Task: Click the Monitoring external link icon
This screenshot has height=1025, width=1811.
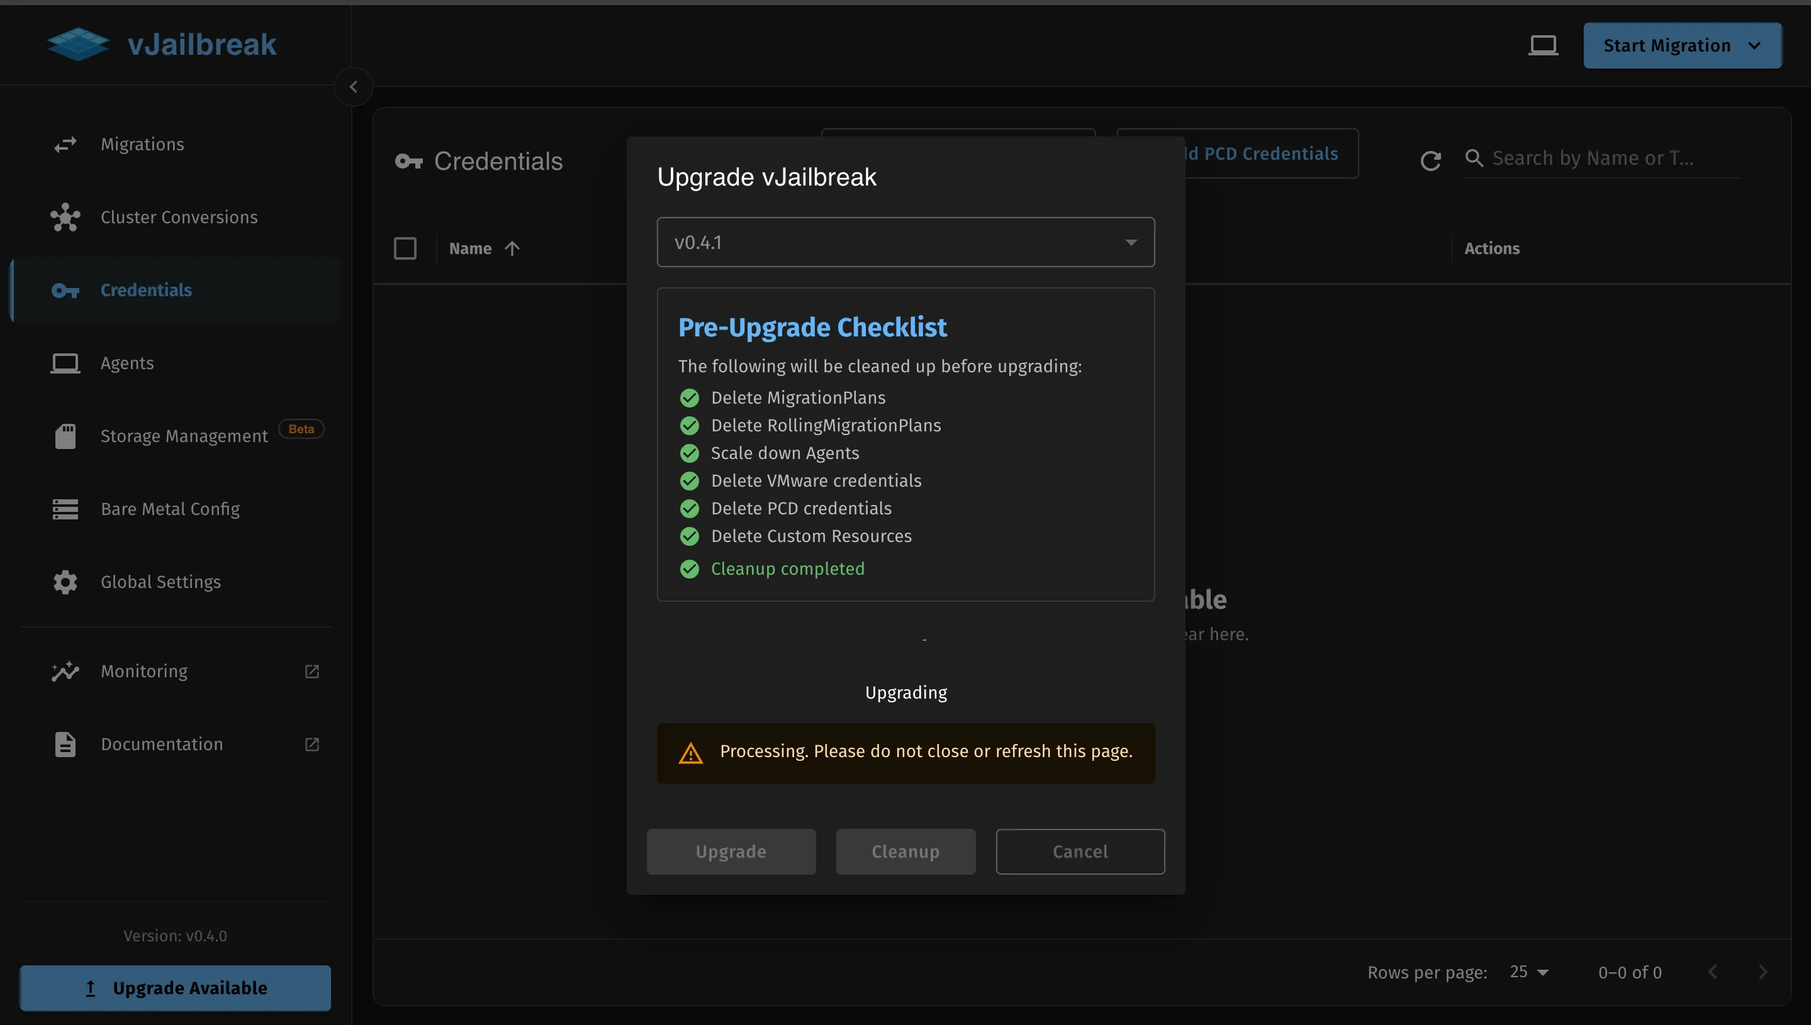Action: [311, 671]
